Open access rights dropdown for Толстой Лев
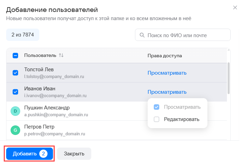 pyautogui.click(x=167, y=73)
